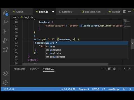The image size is (134, 100).
Task: Create a new terminal with plus icon
Action: (102, 69)
